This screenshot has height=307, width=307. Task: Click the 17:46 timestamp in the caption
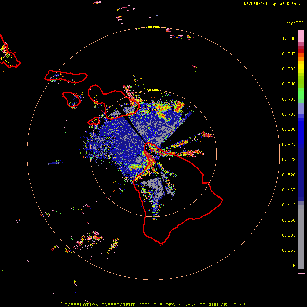[x=238, y=305]
